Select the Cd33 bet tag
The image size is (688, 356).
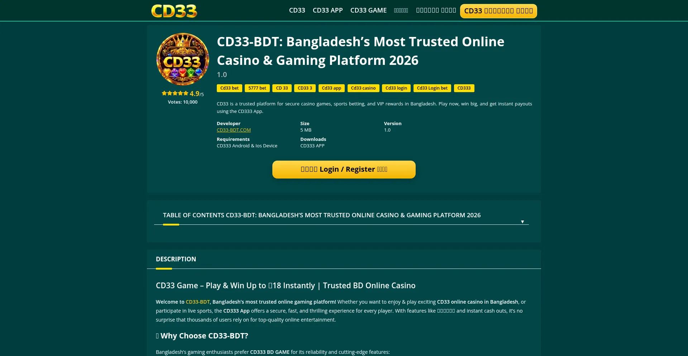coord(229,88)
